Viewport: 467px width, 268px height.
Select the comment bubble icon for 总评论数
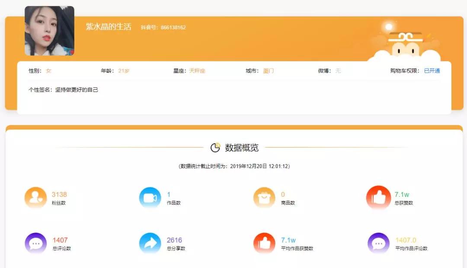(x=35, y=243)
